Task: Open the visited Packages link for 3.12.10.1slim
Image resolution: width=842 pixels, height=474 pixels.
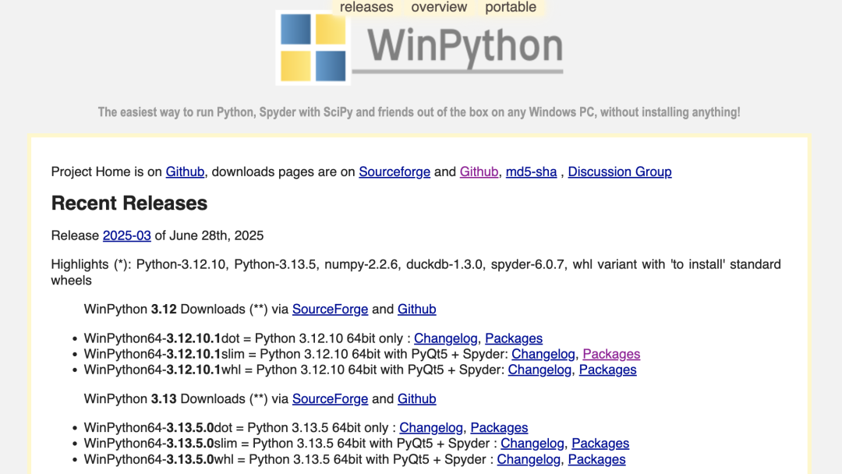Action: tap(611, 354)
